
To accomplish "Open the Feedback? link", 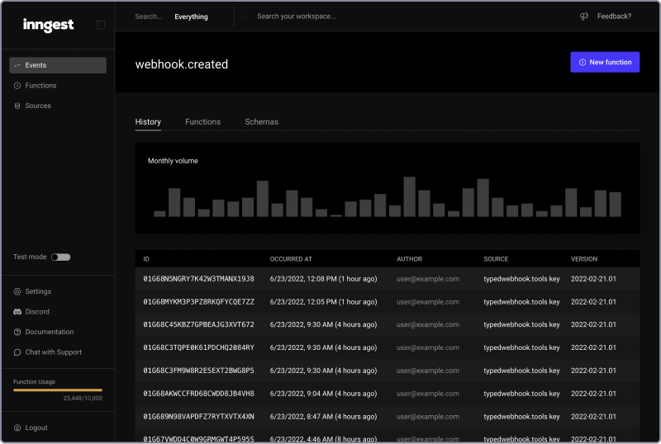I will pos(614,17).
